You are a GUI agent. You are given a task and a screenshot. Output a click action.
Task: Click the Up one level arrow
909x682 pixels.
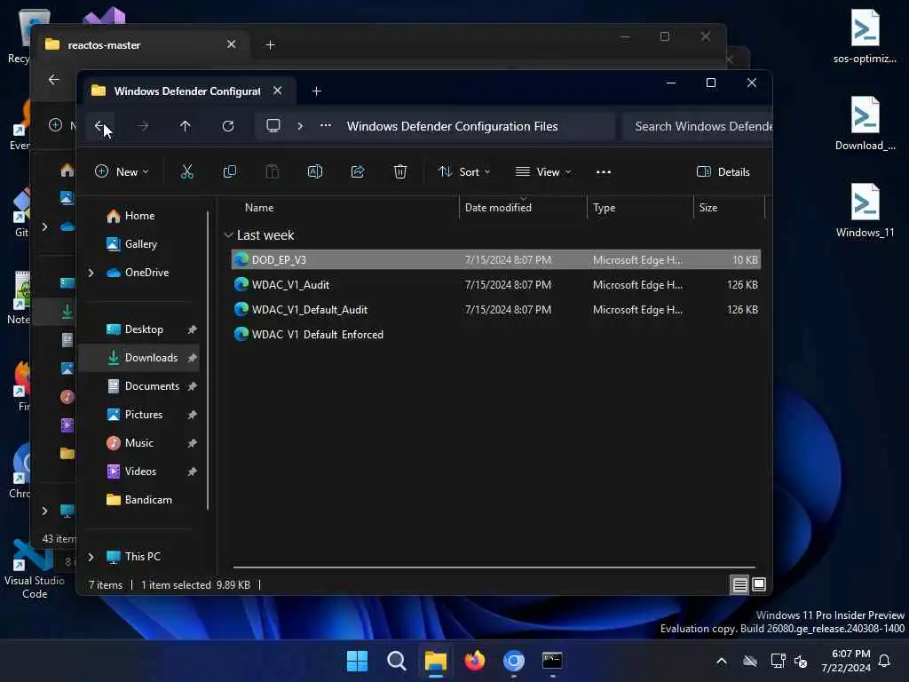185,126
